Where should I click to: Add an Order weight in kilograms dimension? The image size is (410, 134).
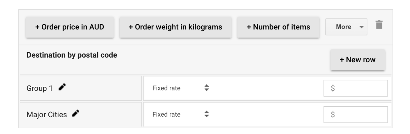[x=175, y=27]
